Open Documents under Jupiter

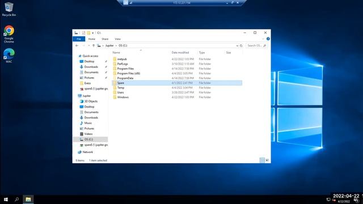(x=91, y=112)
